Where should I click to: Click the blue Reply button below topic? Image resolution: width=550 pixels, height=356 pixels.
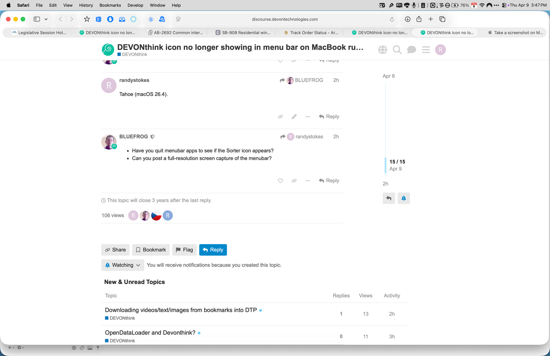point(213,250)
